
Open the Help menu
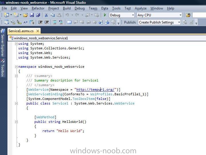click(171, 8)
